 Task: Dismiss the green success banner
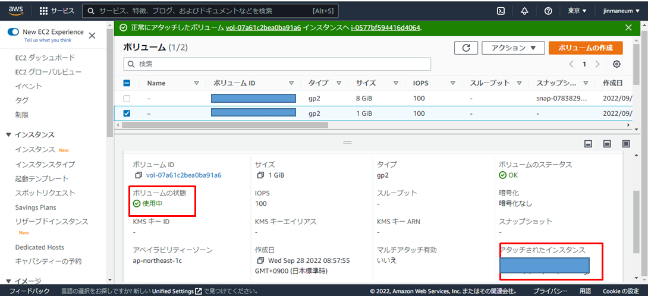[x=628, y=28]
